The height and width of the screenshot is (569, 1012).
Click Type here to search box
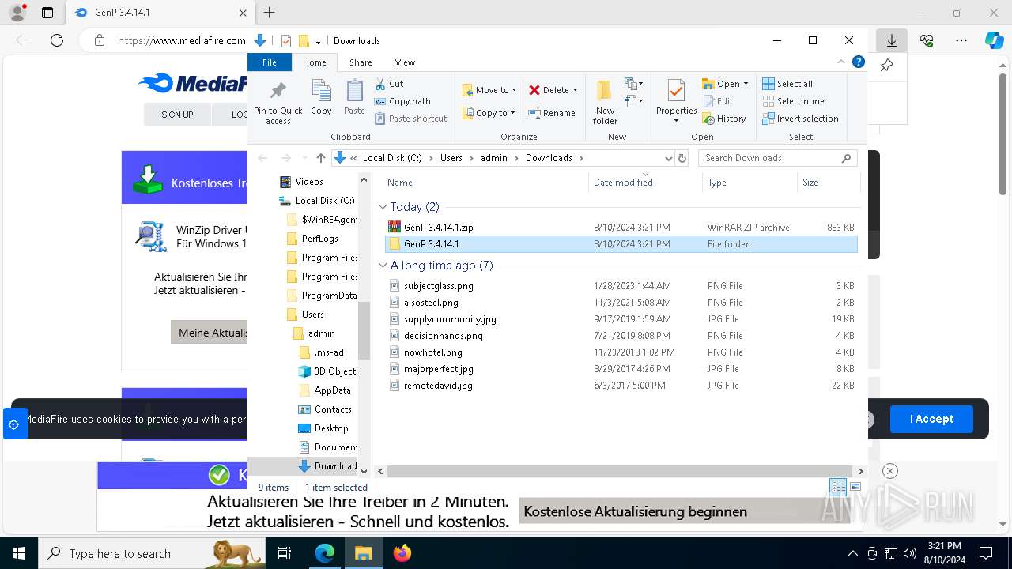click(x=152, y=553)
